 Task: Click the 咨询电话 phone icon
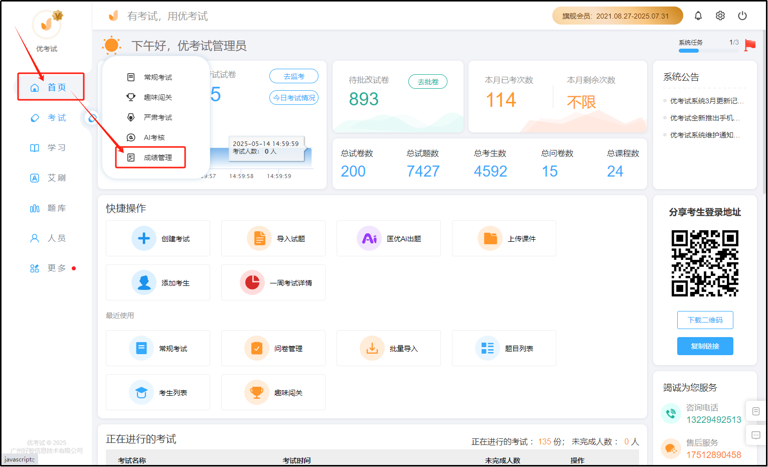671,413
